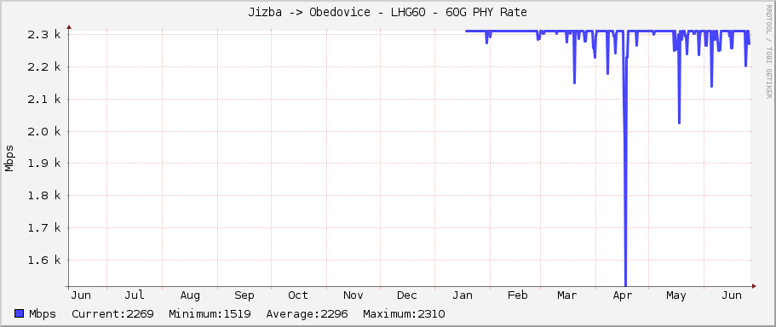Click the 'Apr' x-axis label
This screenshot has width=776, height=327.
click(x=623, y=295)
